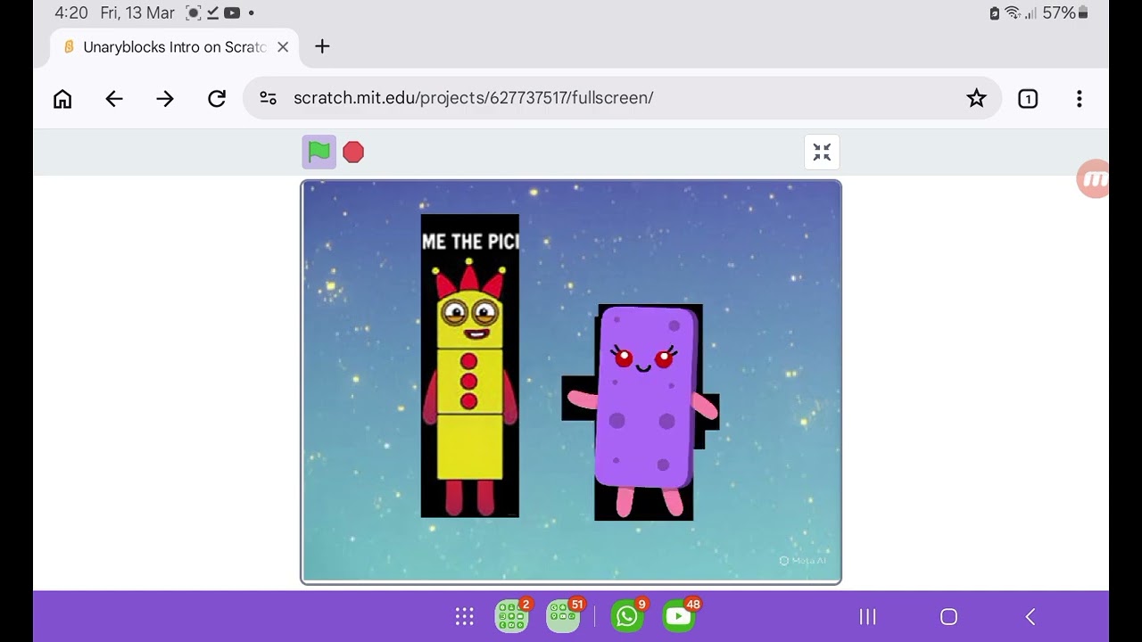The height and width of the screenshot is (642, 1142).
Task: Go forward to the next page
Action: 165,98
